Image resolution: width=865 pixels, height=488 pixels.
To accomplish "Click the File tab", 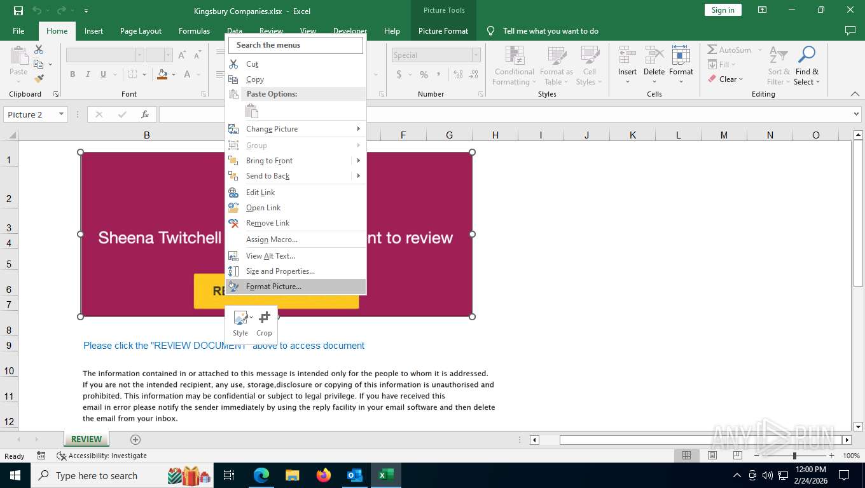I will coord(18,30).
